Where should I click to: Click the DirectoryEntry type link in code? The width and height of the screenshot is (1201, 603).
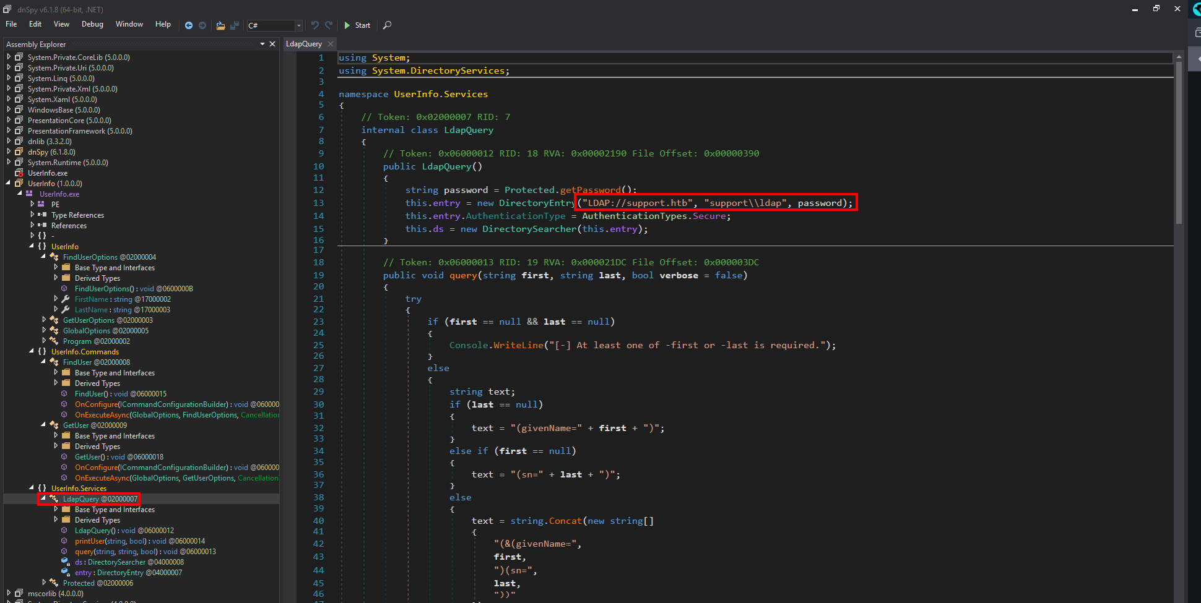(536, 203)
